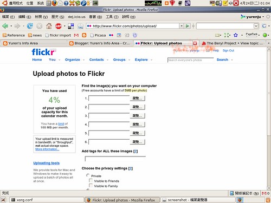The height and width of the screenshot is (203, 271).
Task: Click the blue P panel launcher icon
Action: [83, 3]
